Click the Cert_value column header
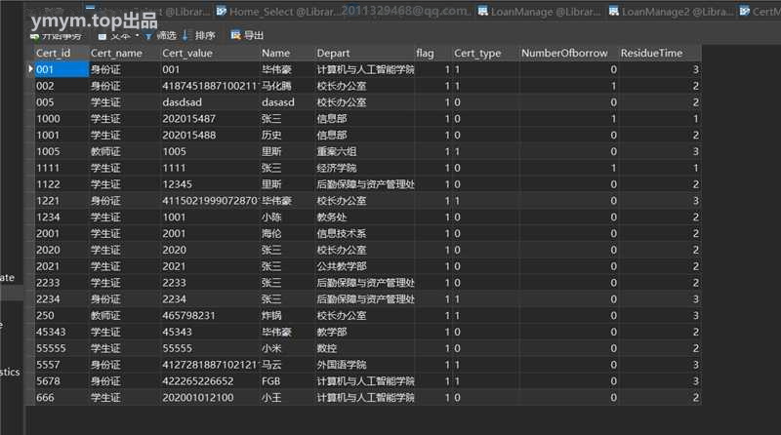The image size is (781, 435). [187, 53]
